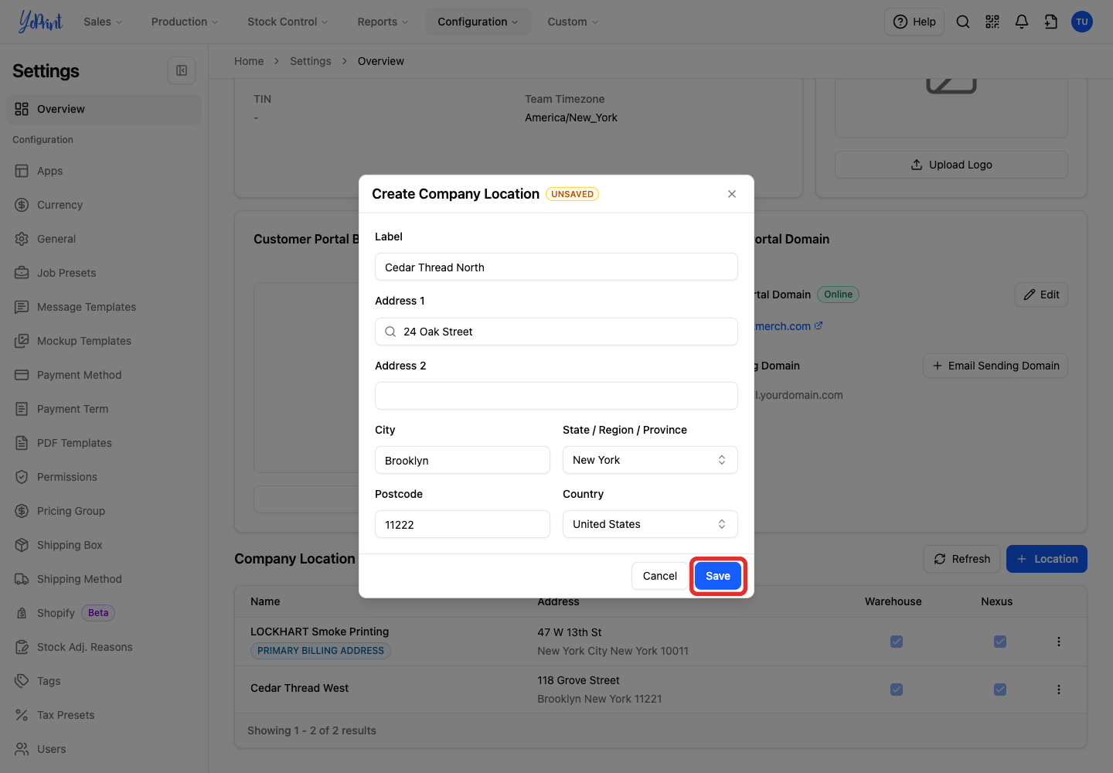Save the new company location
The height and width of the screenshot is (773, 1113).
pyautogui.click(x=718, y=576)
